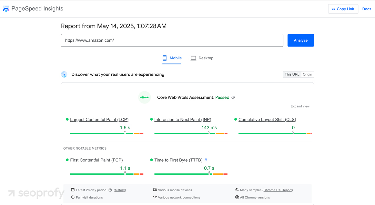Click the CLS value 0
Viewport: 375px width, 205px height.
pos(293,128)
